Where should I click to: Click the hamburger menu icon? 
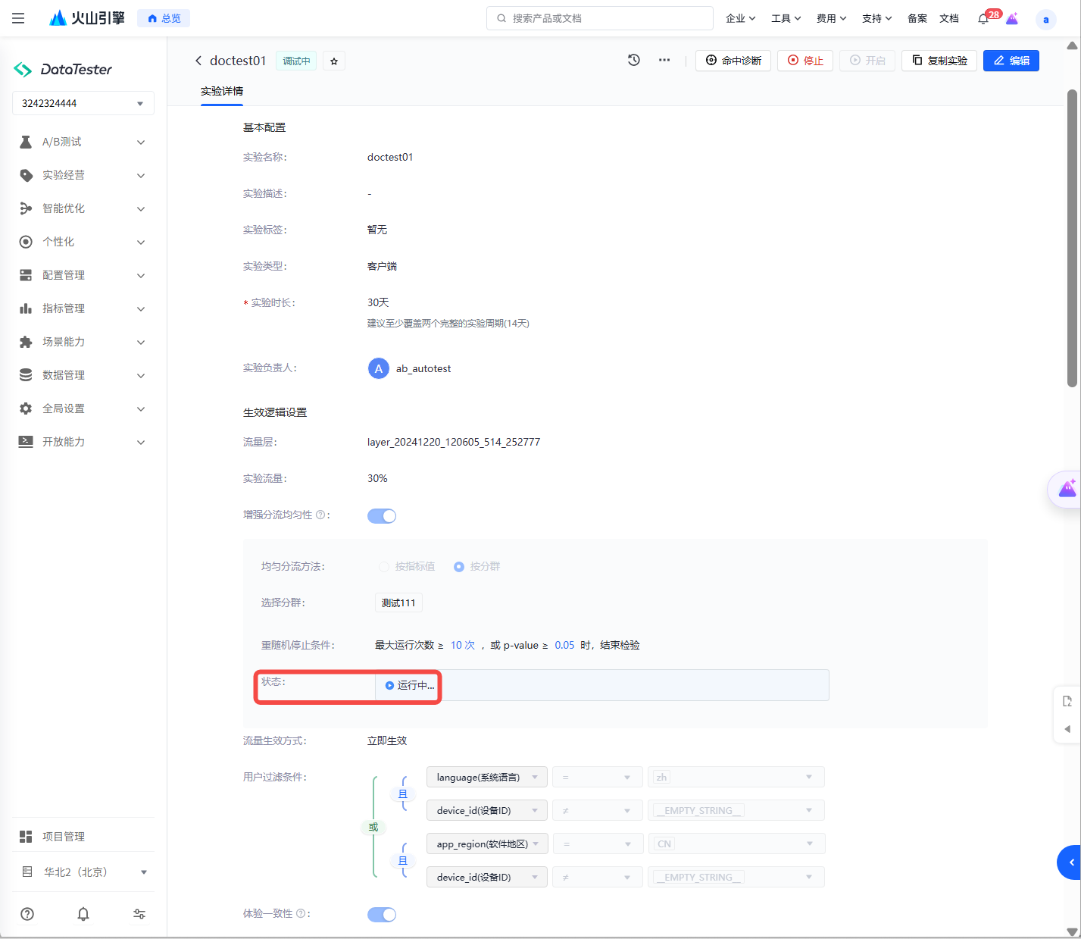[x=18, y=18]
